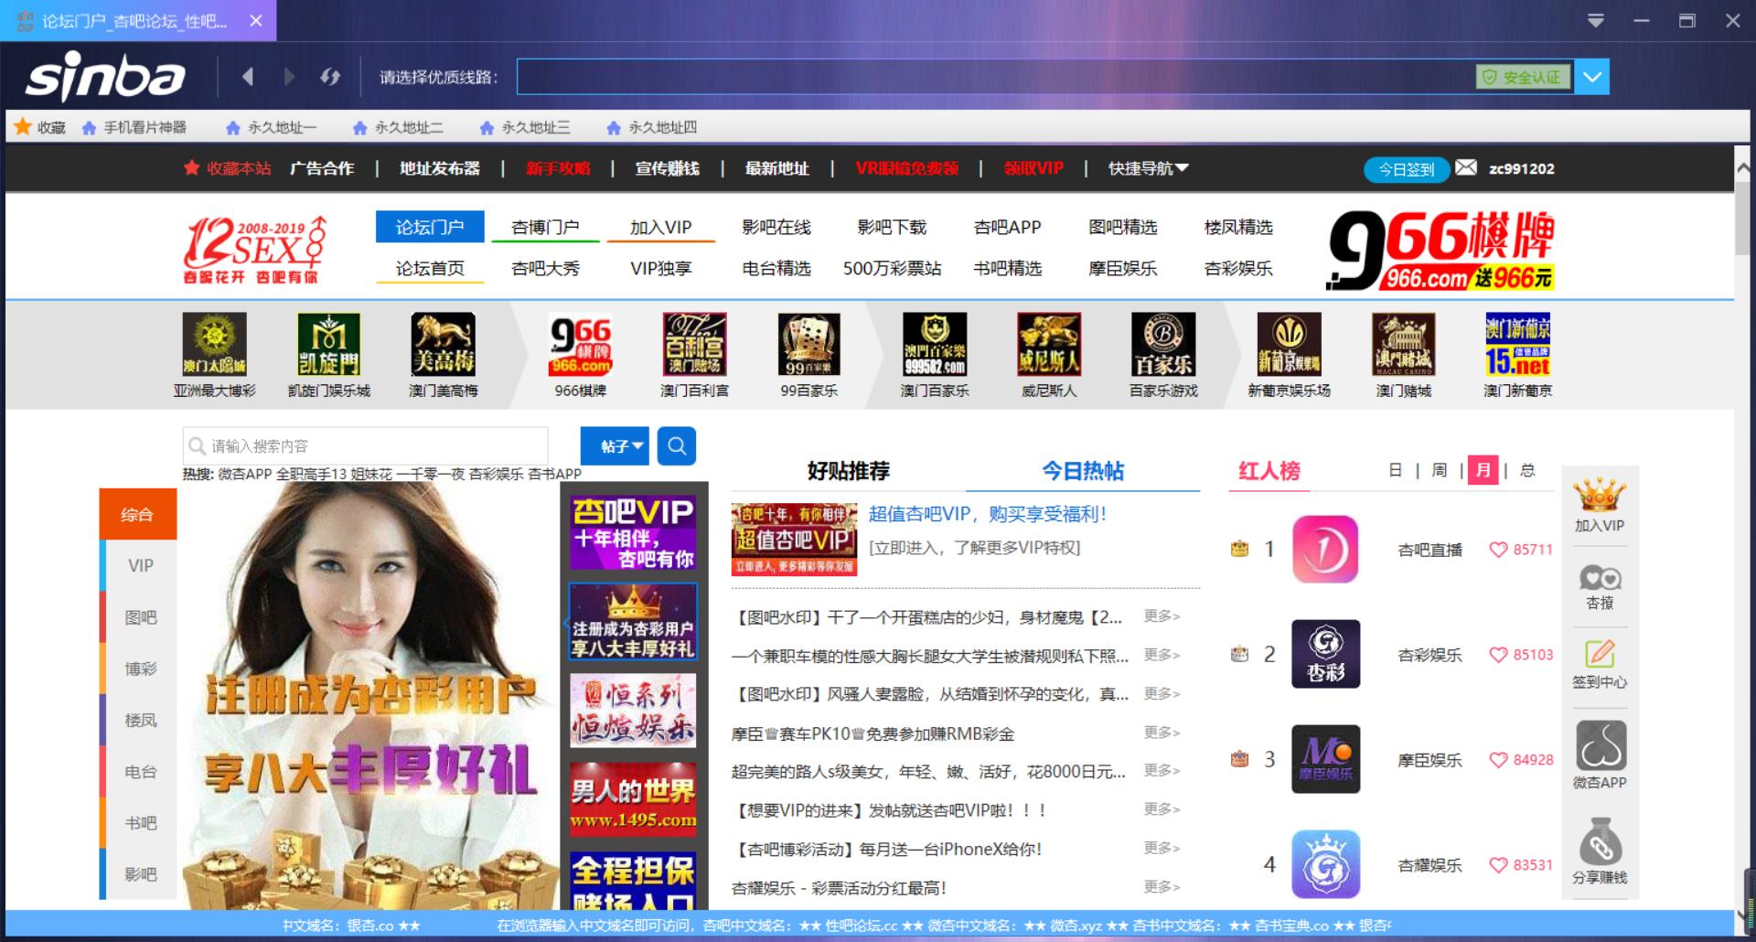Select the 综合 sidebar category

[x=138, y=514]
